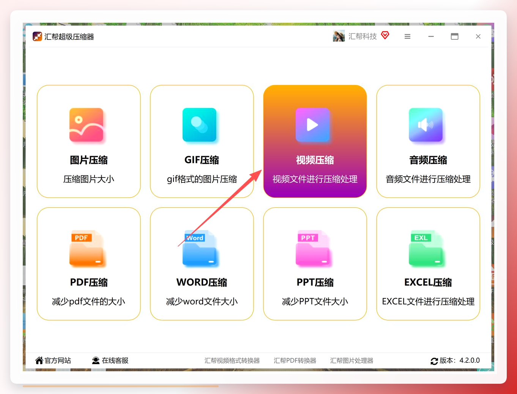517x394 pixels.
Task: Open the 音频压缩 speaker icon
Action: (x=426, y=125)
